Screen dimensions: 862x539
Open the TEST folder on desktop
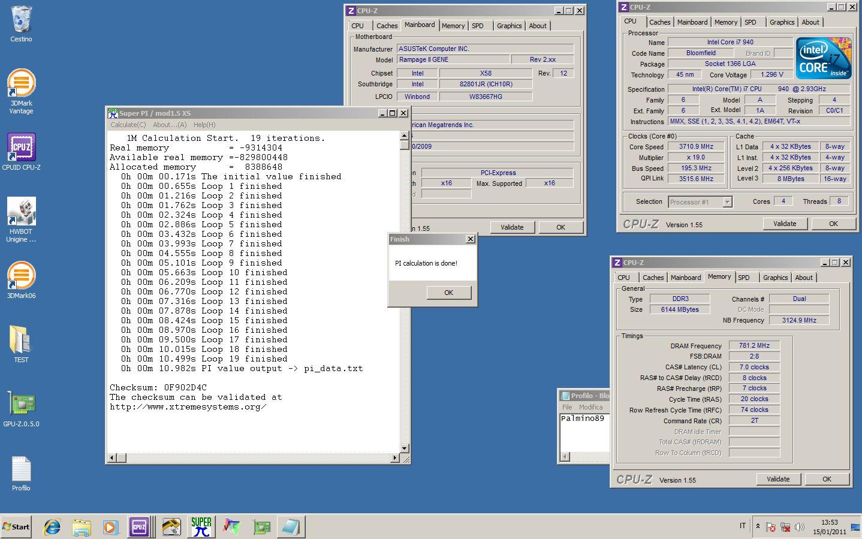point(21,344)
